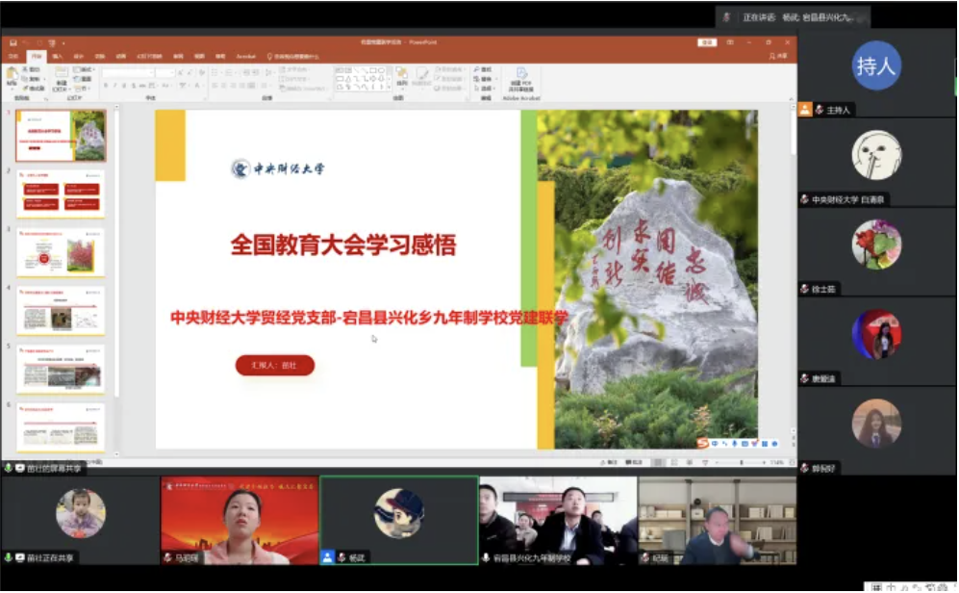The width and height of the screenshot is (959, 593).
Task: Click the Sogou input method logo on the slide
Action: click(702, 443)
